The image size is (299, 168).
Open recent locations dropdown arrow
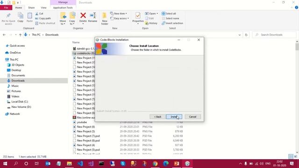[x=15, y=35]
